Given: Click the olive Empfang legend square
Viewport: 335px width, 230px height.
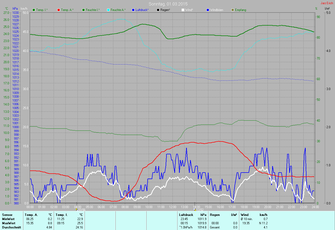Looking at the screenshot, I should click(233, 10).
